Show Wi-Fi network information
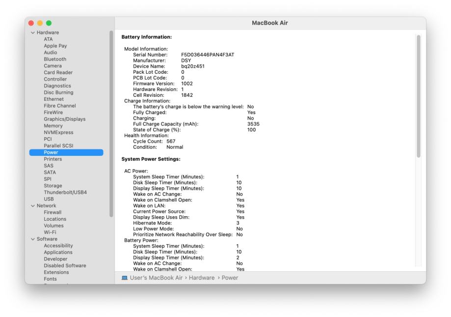The width and height of the screenshot is (451, 317). point(50,232)
